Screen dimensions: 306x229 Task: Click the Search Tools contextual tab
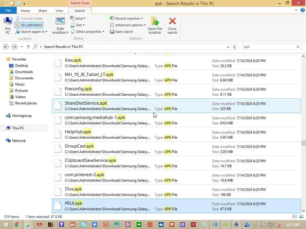(80, 3)
